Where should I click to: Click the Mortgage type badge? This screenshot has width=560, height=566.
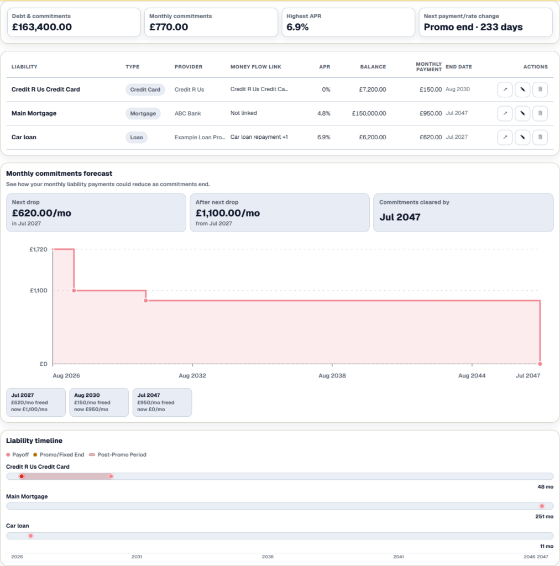[143, 113]
